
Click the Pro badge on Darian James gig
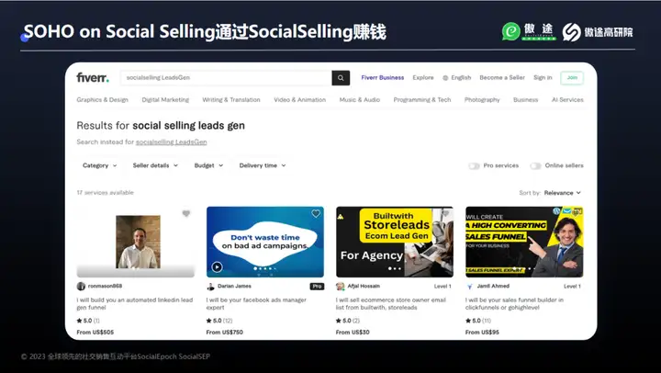(x=317, y=286)
